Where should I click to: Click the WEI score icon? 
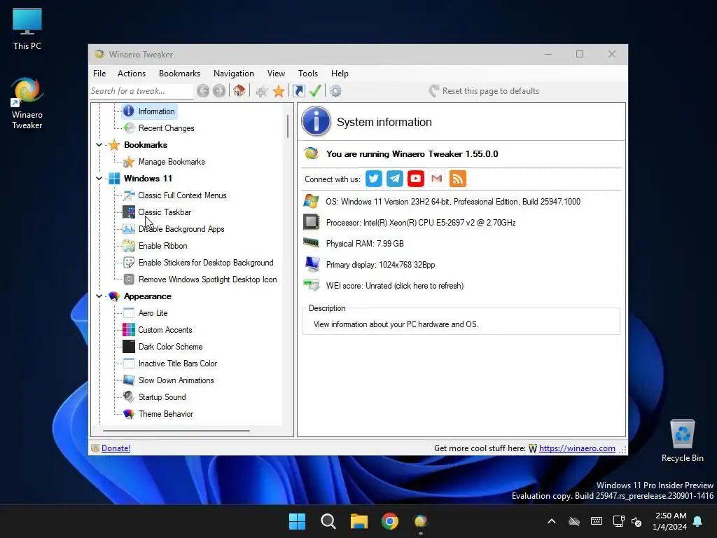tap(312, 285)
